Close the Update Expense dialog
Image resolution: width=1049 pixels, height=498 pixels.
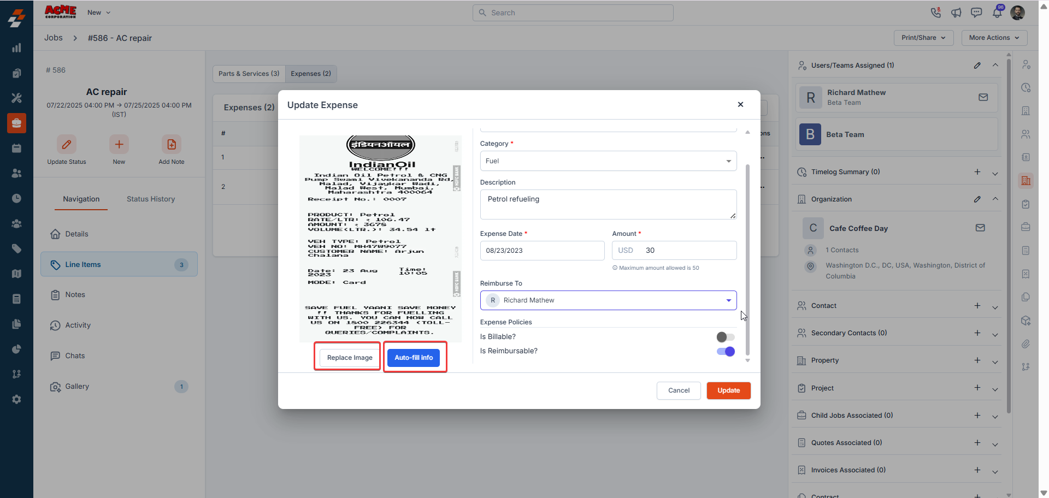(x=740, y=104)
